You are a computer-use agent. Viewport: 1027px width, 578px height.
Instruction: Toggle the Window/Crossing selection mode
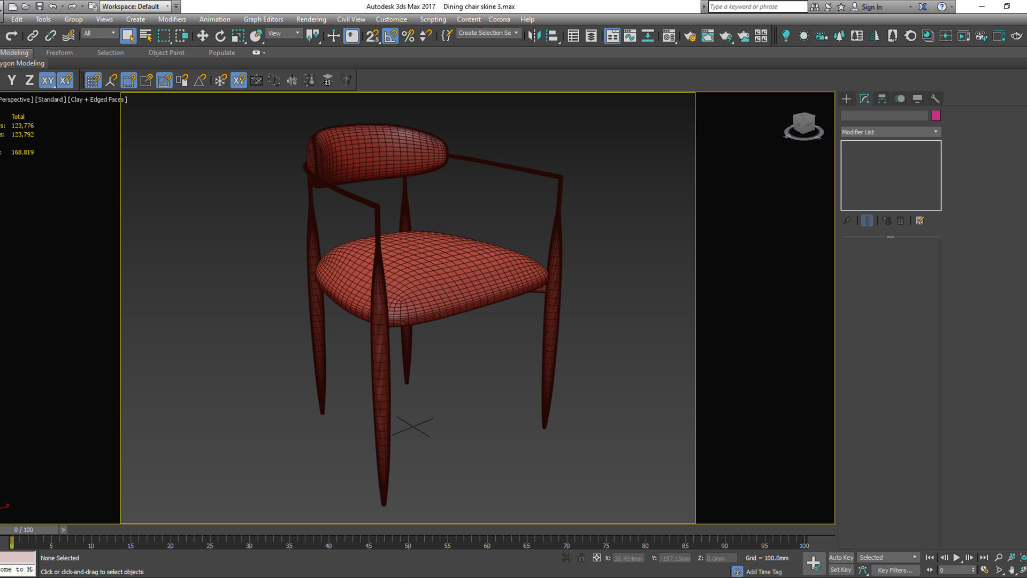point(182,36)
